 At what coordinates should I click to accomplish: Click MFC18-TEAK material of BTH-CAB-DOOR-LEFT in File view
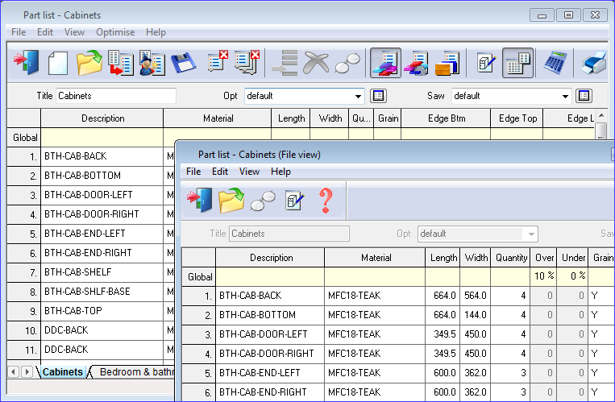click(x=375, y=334)
